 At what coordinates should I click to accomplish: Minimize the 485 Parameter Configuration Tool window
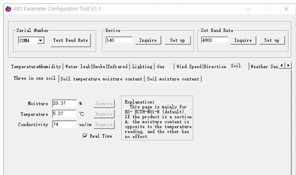tap(249, 9)
